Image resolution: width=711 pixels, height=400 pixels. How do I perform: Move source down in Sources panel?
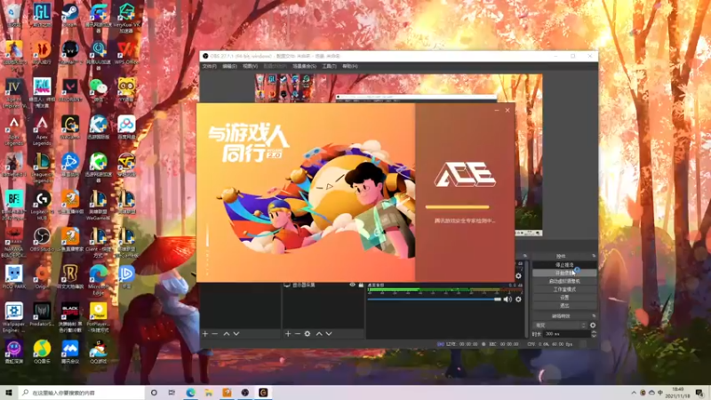329,334
